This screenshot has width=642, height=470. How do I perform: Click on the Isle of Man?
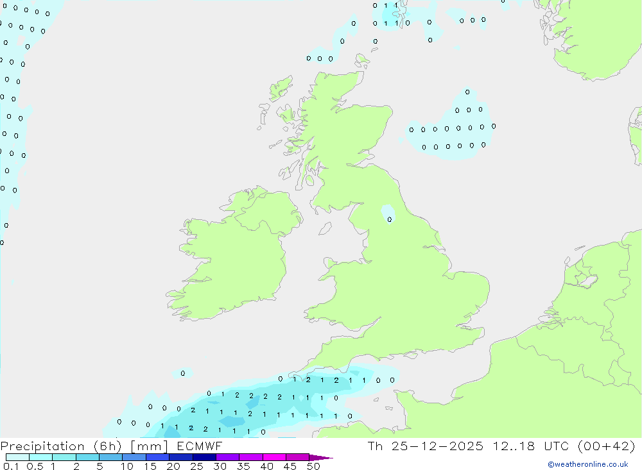click(325, 228)
